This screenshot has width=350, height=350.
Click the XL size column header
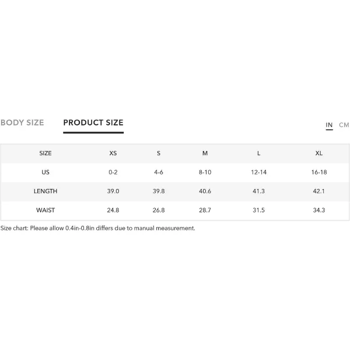click(x=318, y=153)
